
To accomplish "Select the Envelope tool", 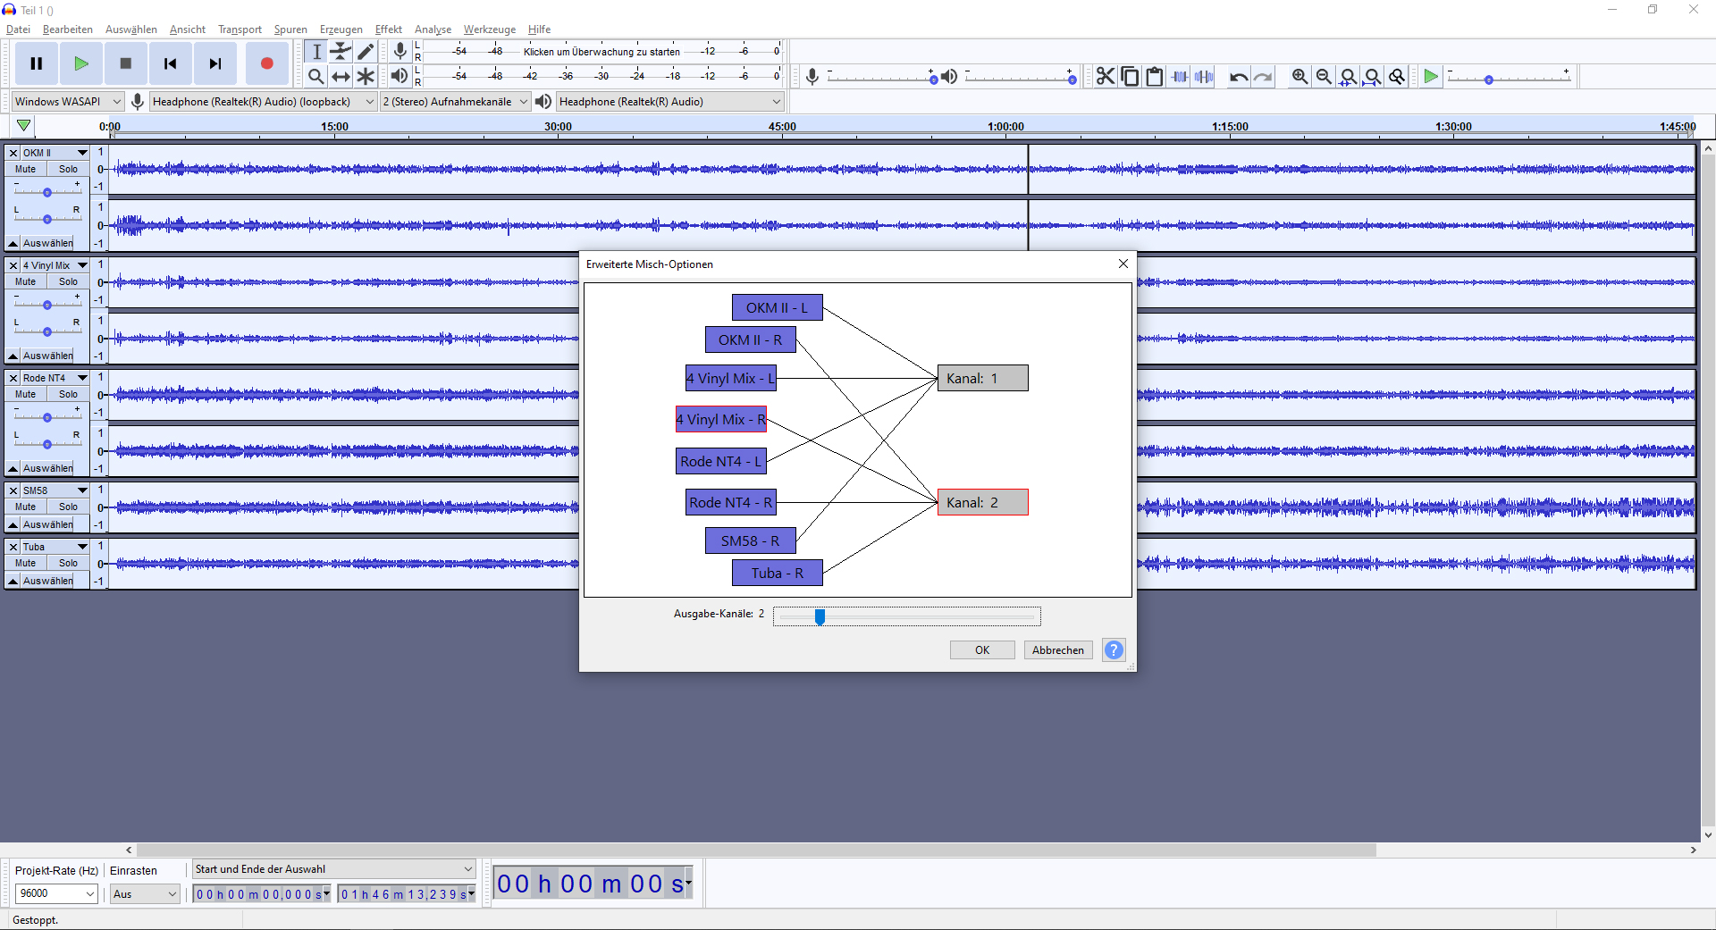I will click(x=341, y=52).
